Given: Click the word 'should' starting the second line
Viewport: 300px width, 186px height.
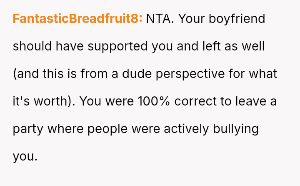Looking at the screenshot, I should [x=32, y=46].
